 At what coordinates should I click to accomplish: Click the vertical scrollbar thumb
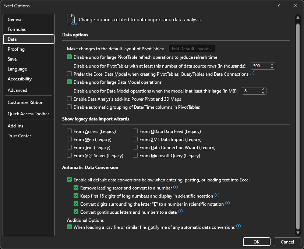pos(298,126)
